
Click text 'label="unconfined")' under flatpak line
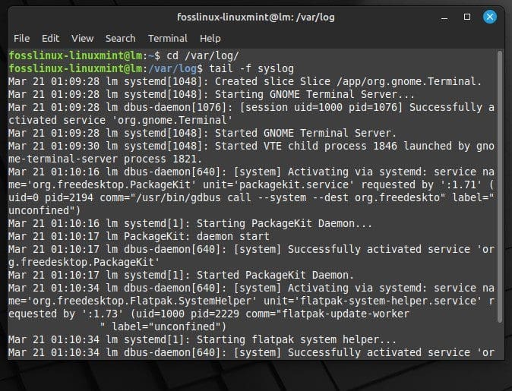(169, 326)
